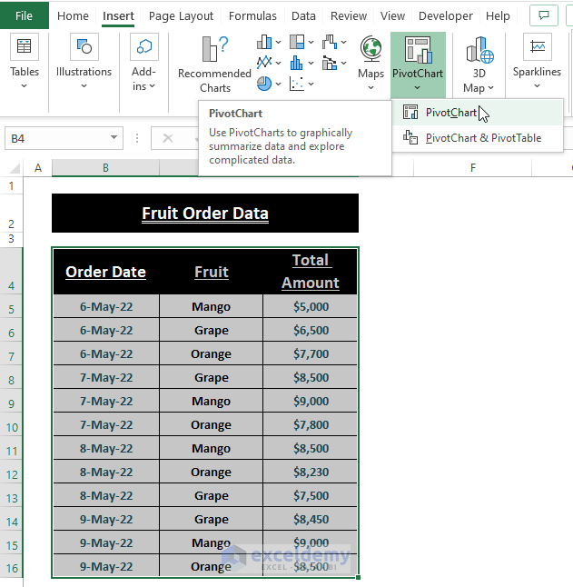The height and width of the screenshot is (587, 573).
Task: Select the $8,450 cell
Action: coord(311,519)
